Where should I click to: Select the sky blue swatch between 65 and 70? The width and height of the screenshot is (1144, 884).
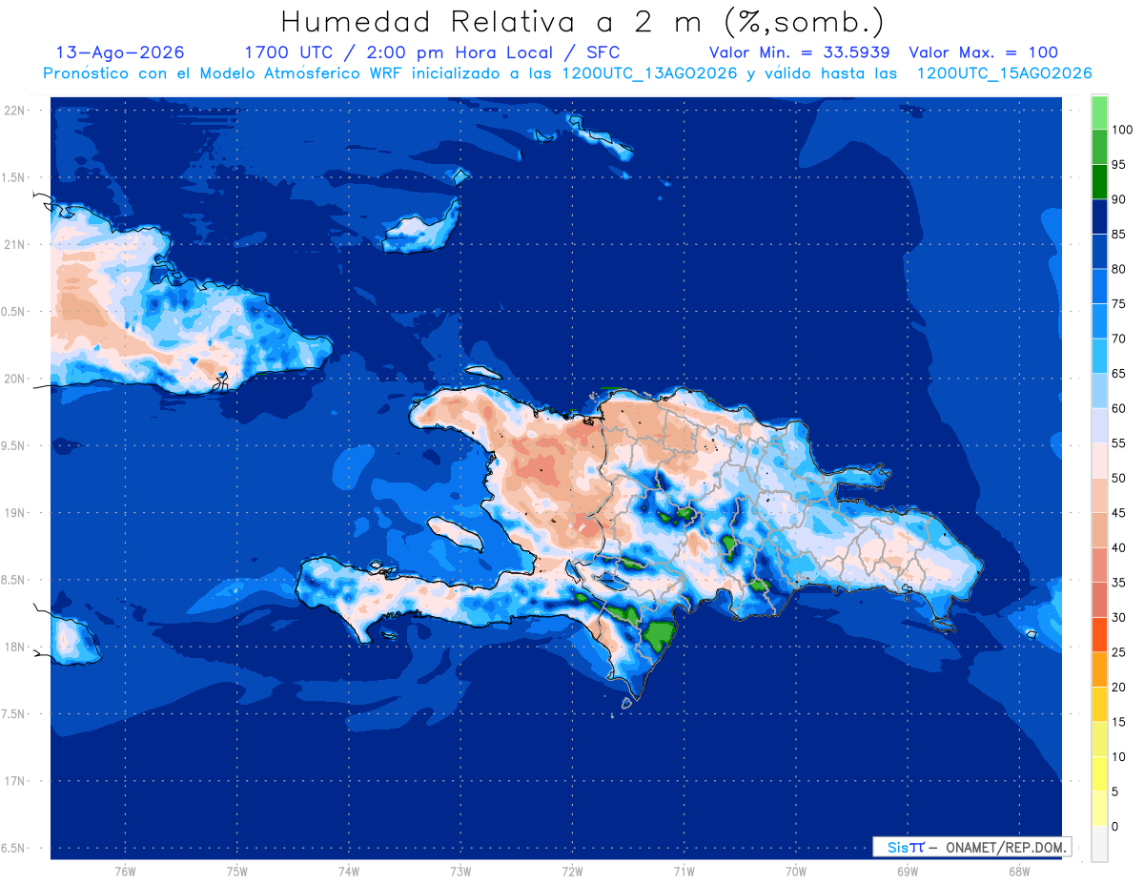(x=1099, y=356)
